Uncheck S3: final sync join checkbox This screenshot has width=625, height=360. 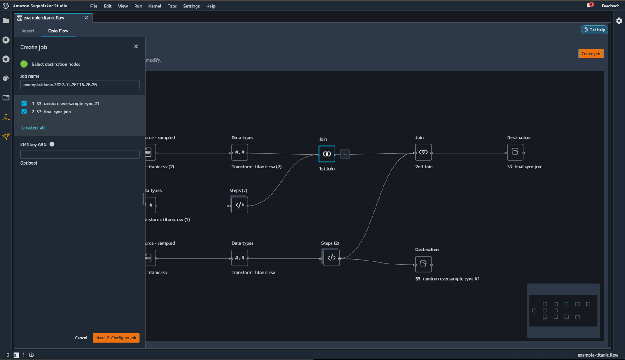coord(24,112)
